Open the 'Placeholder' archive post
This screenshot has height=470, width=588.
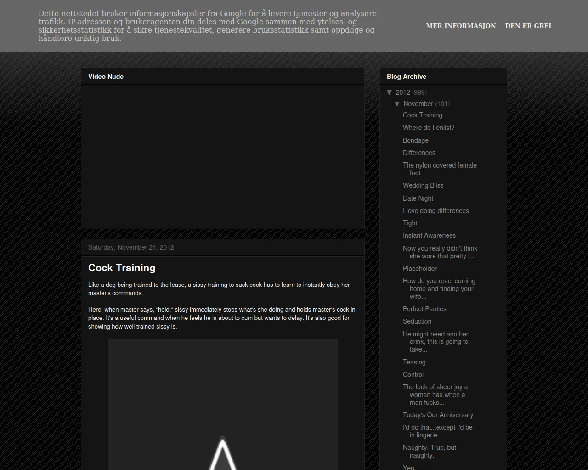(420, 269)
